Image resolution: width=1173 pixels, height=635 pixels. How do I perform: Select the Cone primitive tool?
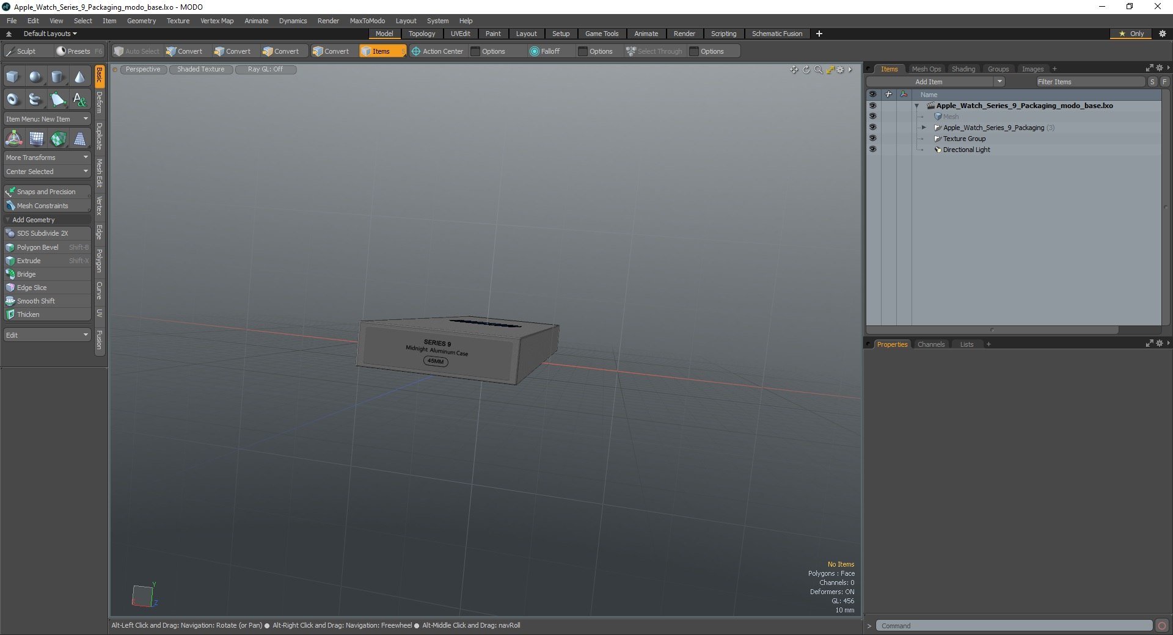79,77
